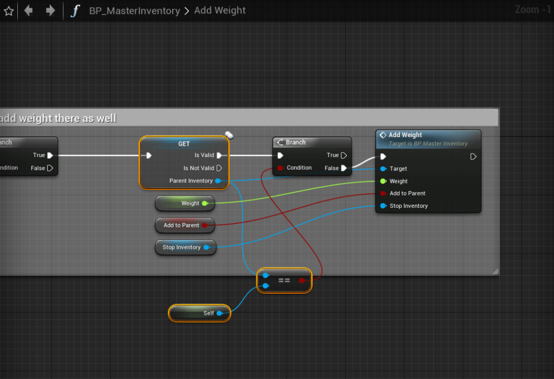Viewport: 554px width, 379px height.
Task: Select the Branch node title
Action: pos(295,143)
